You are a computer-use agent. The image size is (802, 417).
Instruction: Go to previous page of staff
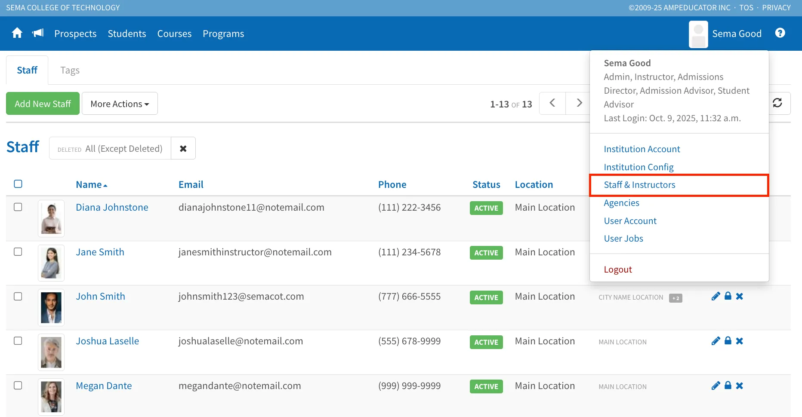(x=552, y=103)
